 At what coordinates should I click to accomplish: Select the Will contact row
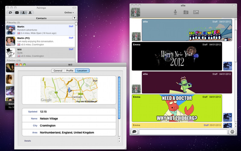pos(40,53)
